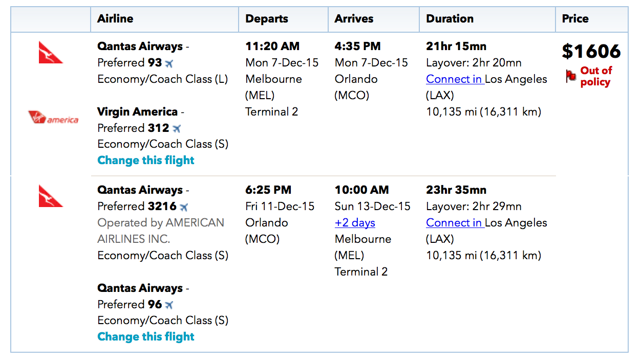This screenshot has height=364, width=641.
Task: Click the airplane icon beside flight 312
Action: [x=177, y=128]
